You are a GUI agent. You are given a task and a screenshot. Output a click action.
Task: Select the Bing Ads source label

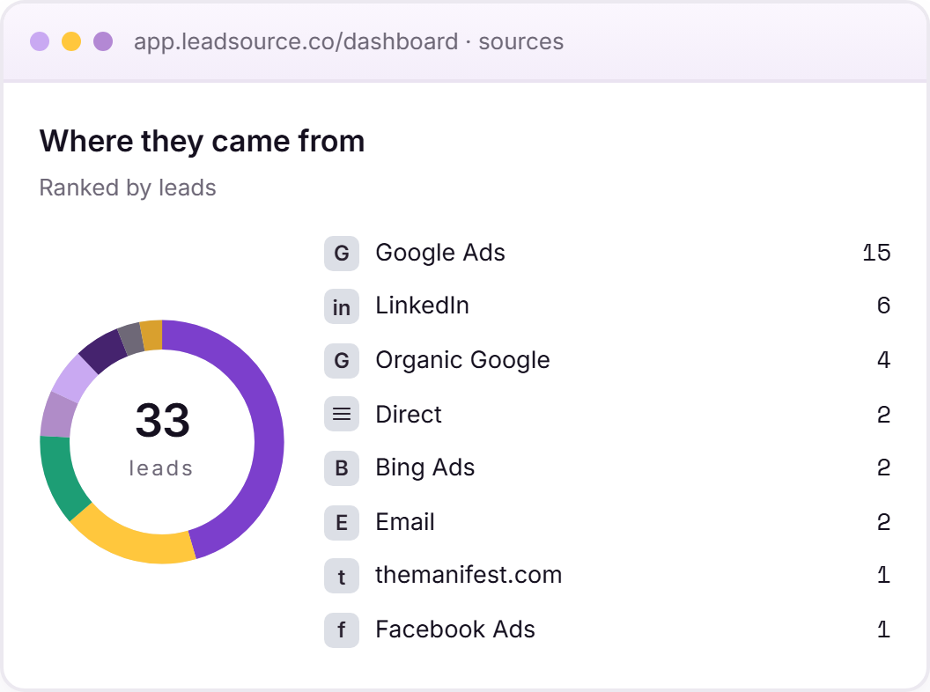(425, 468)
